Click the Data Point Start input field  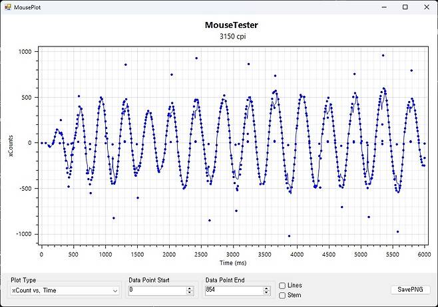tap(157, 290)
